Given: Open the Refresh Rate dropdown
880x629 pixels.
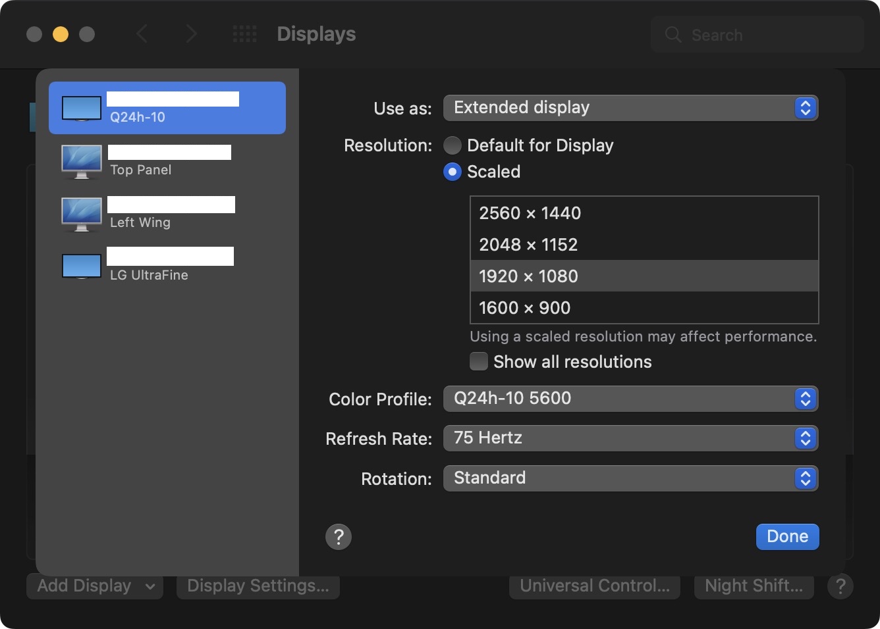Looking at the screenshot, I should click(630, 438).
